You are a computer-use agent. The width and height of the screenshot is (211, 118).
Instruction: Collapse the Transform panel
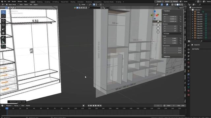[163, 11]
